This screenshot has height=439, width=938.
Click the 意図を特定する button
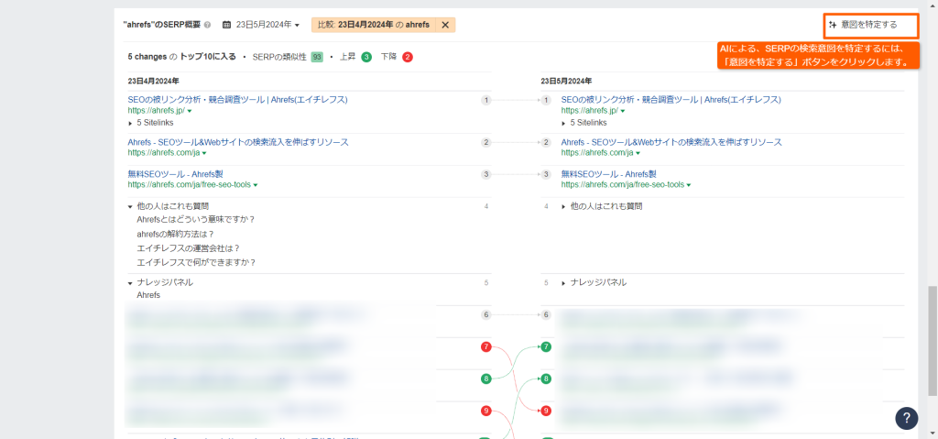click(x=870, y=25)
